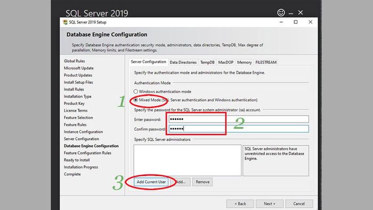
Task: Close the SQL Server 2019 Setup dialog
Action: tap(311, 22)
